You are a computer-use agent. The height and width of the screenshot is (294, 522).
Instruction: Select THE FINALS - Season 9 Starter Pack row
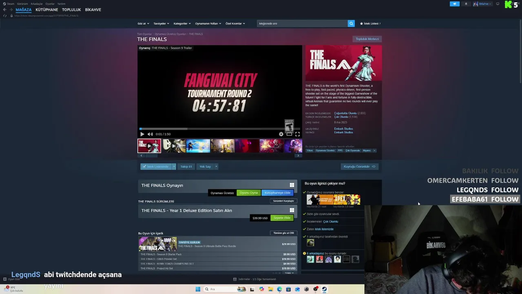point(218,254)
